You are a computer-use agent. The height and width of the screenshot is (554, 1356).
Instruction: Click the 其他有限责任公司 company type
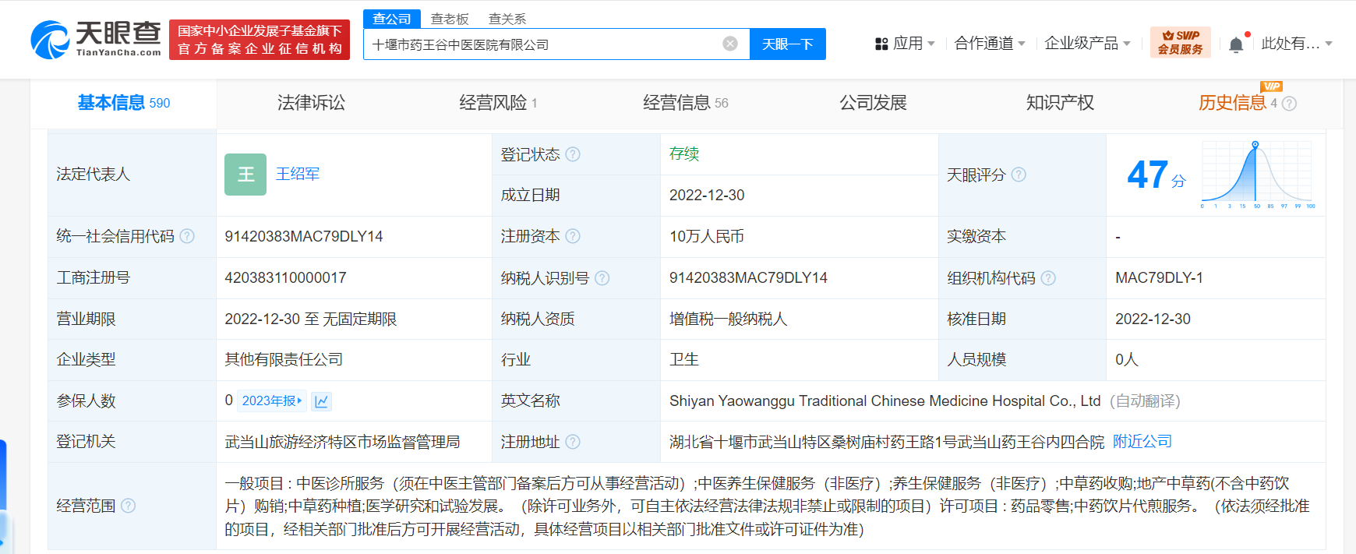(284, 360)
